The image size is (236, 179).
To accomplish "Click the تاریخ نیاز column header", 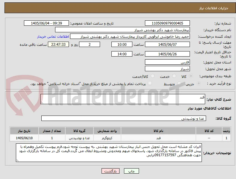I will 24,131.
